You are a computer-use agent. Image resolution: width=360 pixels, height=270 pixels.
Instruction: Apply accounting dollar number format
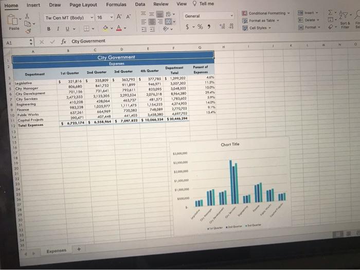point(187,27)
